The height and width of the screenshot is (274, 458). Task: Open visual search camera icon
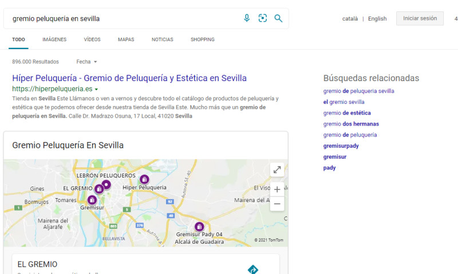(x=262, y=18)
